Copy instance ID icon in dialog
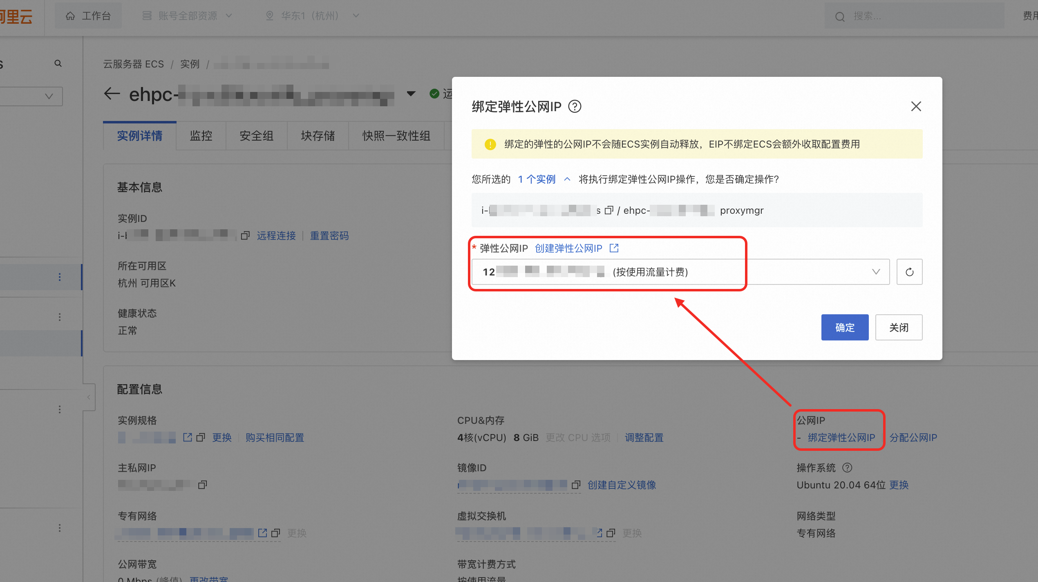Screen dimensions: 1038x582 click(609, 210)
